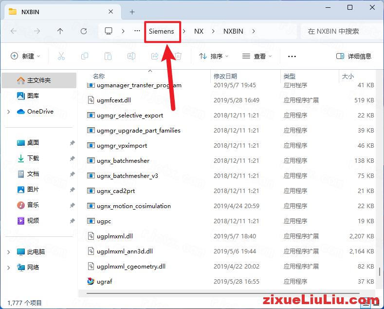Open the View (查看) dropdown menu

pos(257,56)
